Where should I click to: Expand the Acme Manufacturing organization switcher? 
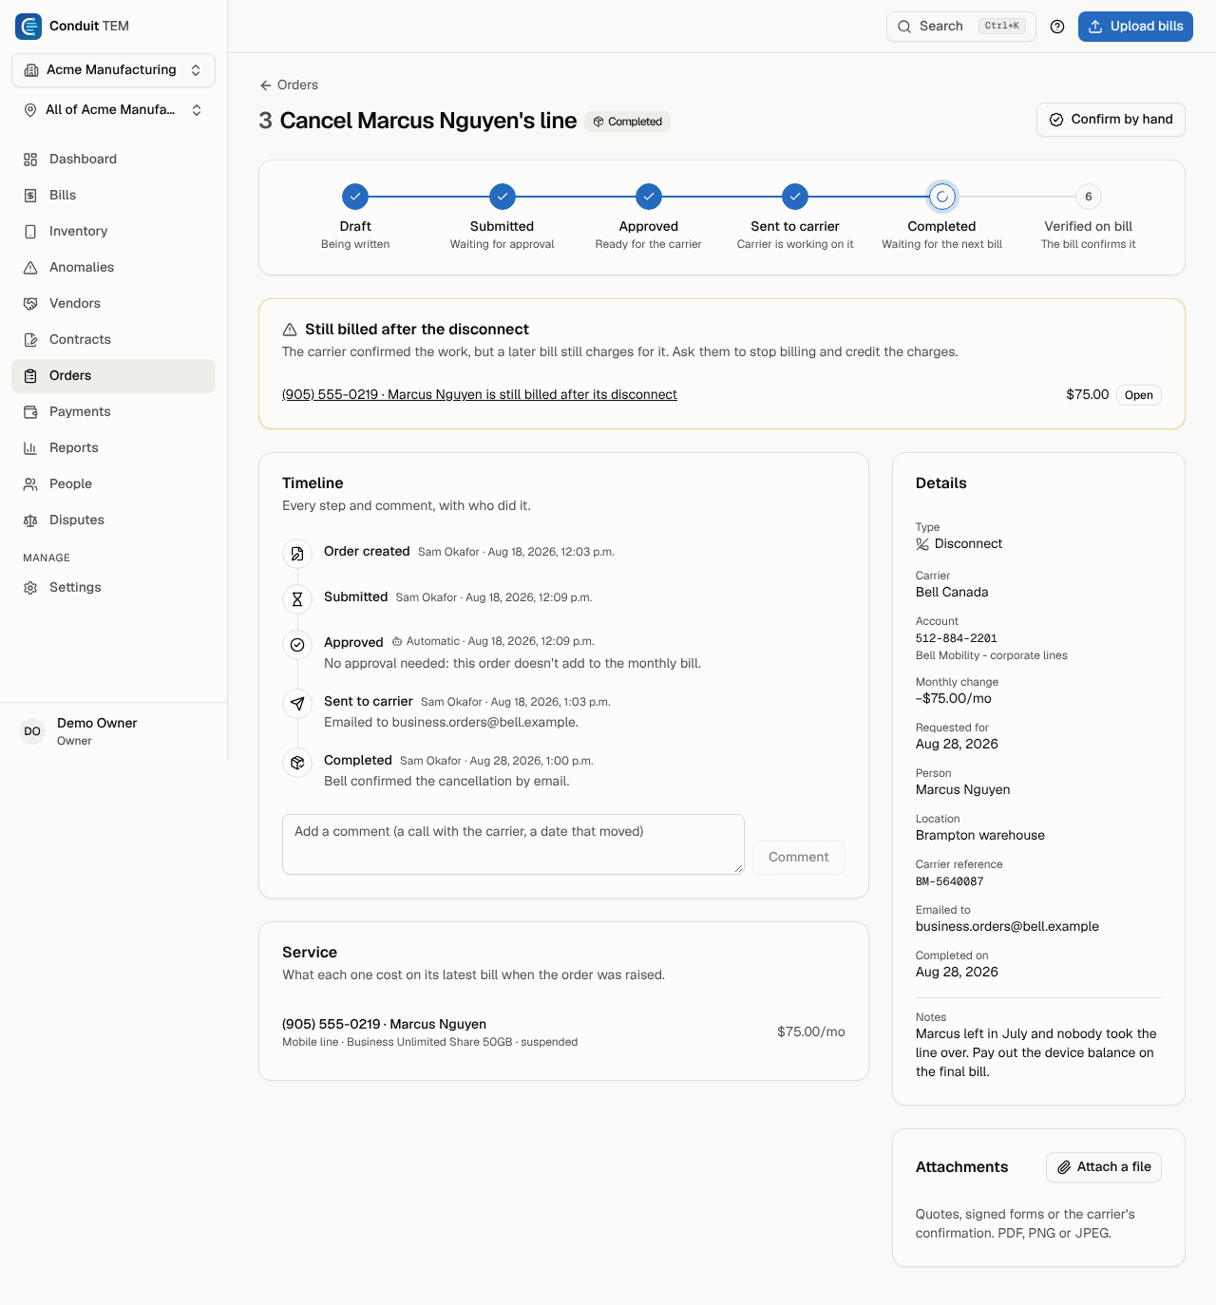114,70
